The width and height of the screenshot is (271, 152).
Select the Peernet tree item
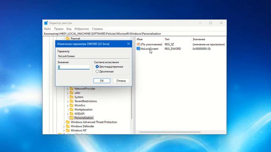[x=75, y=38]
